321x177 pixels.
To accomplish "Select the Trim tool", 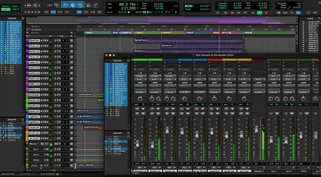I will click(x=65, y=5).
